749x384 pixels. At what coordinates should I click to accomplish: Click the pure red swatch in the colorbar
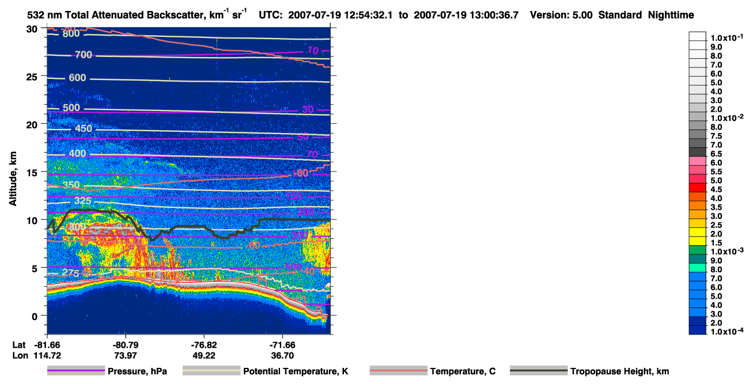coord(698,187)
